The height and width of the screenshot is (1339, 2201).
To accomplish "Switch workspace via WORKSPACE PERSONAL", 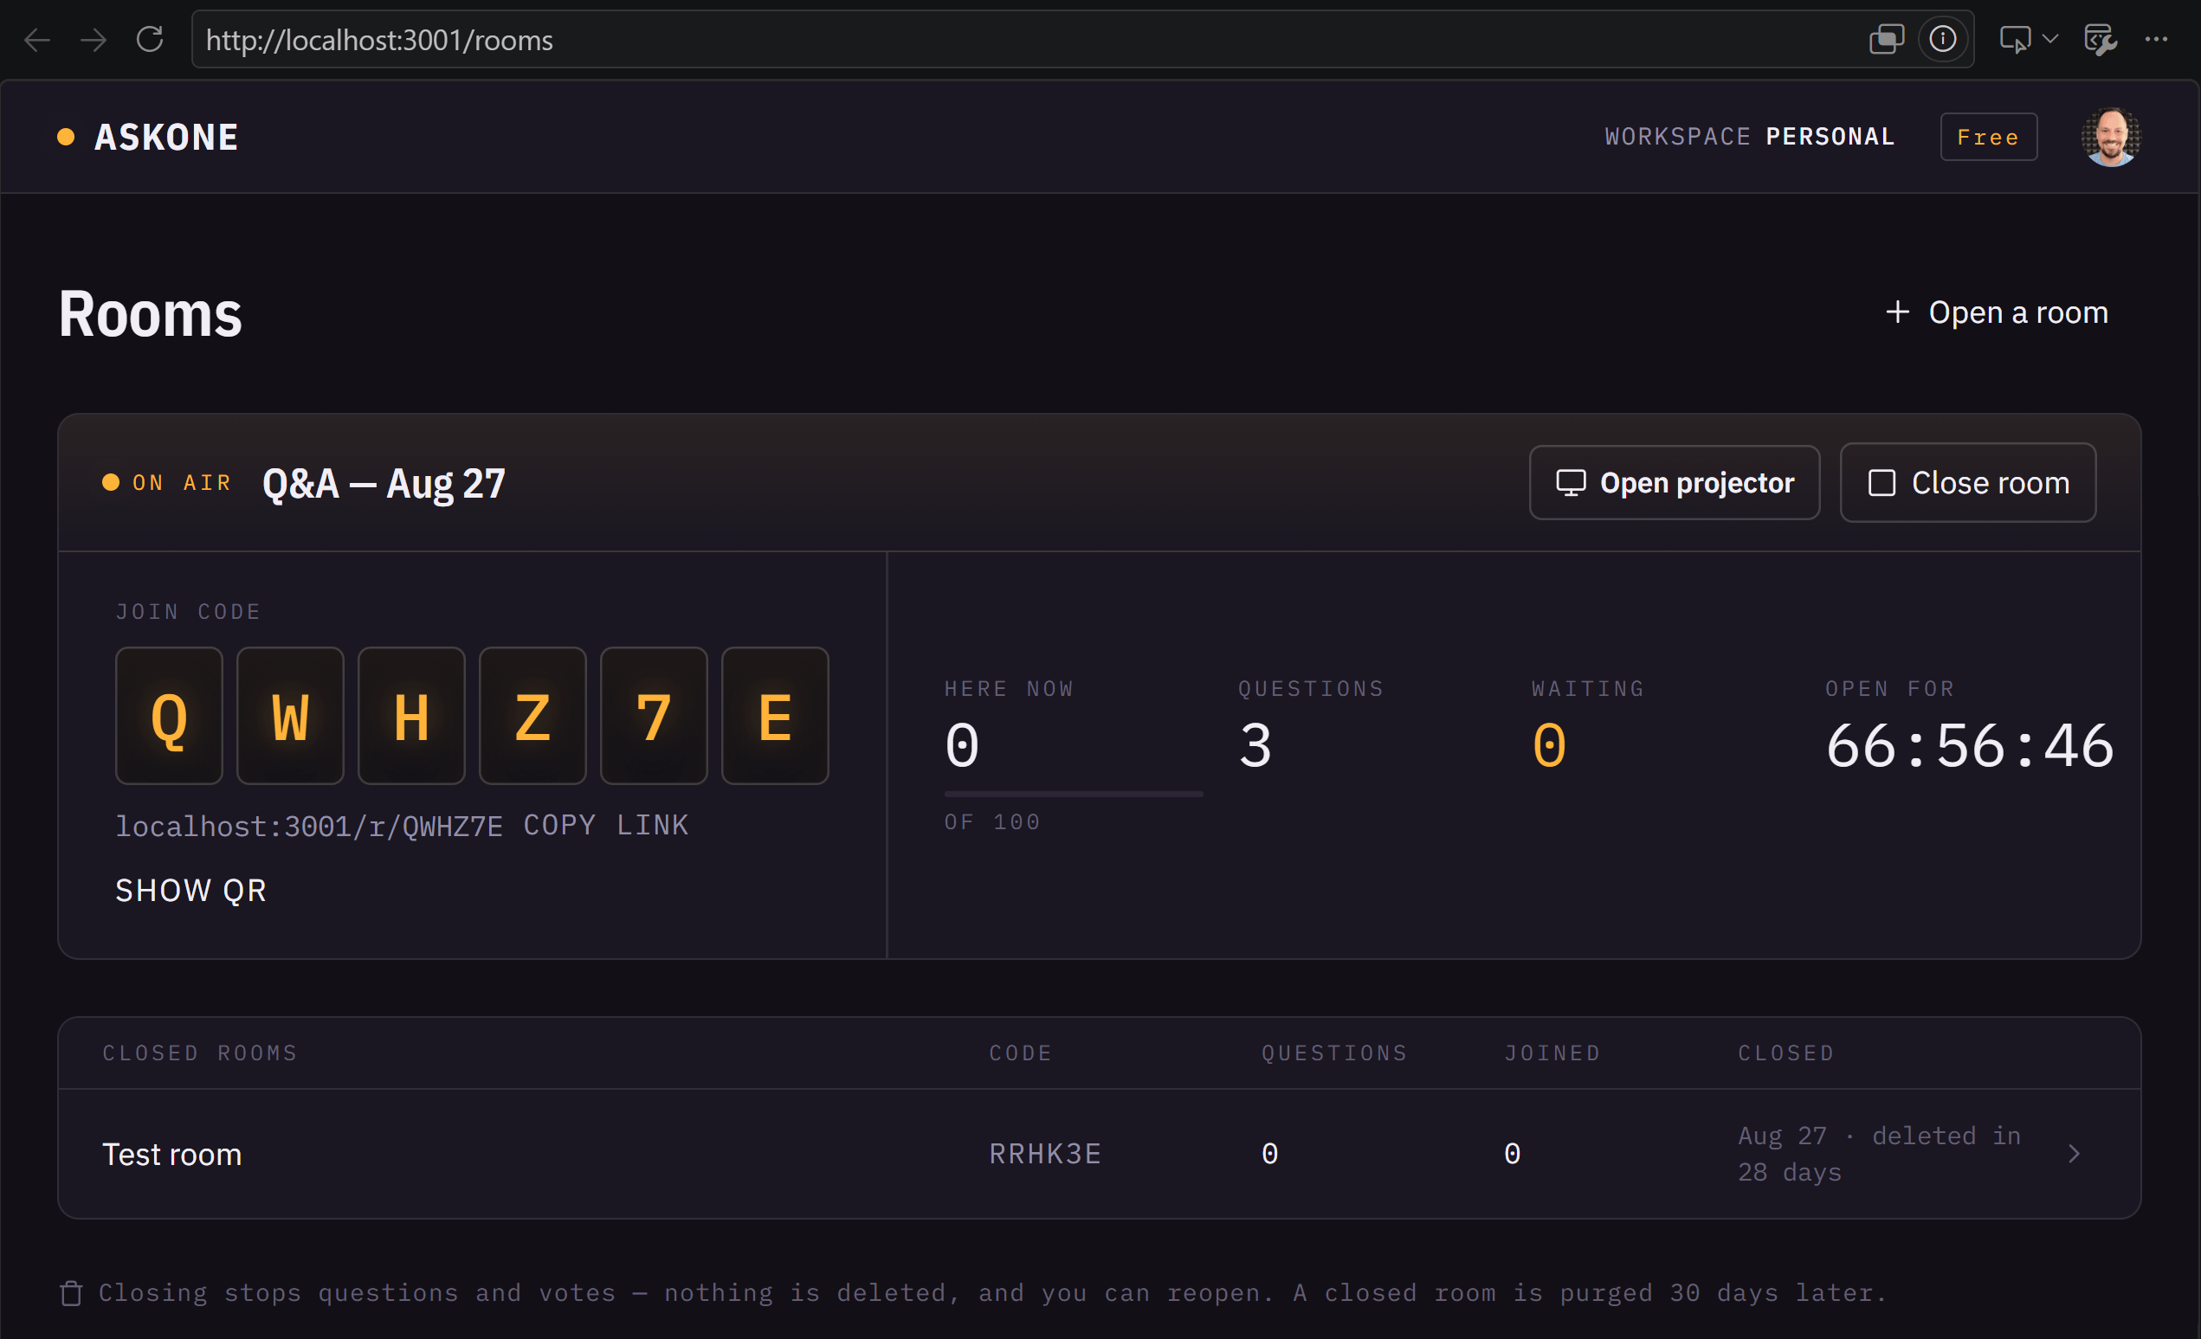I will (x=1749, y=137).
